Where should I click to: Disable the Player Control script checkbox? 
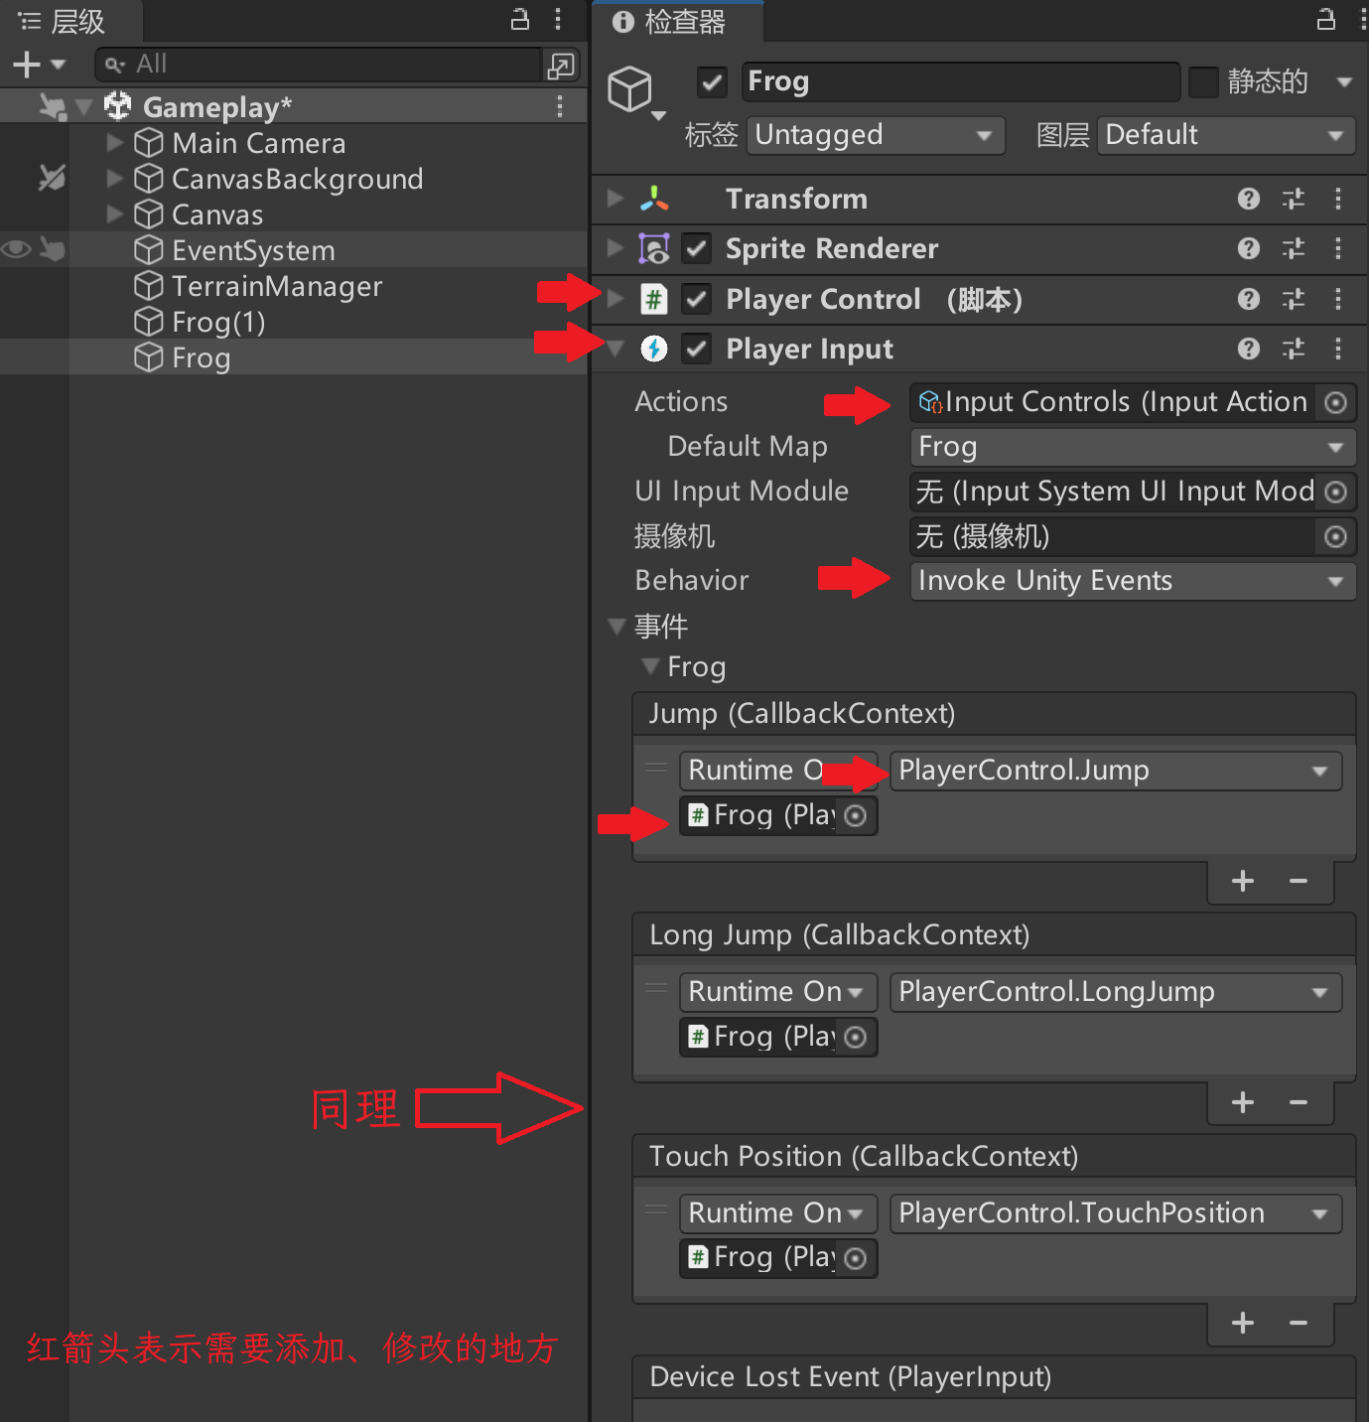click(697, 299)
